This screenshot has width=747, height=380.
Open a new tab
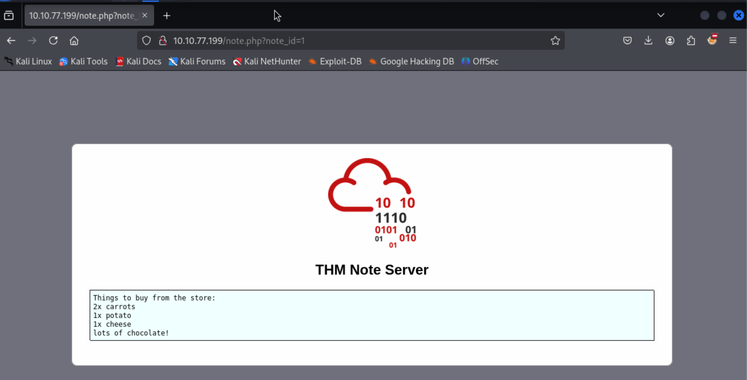pos(167,16)
